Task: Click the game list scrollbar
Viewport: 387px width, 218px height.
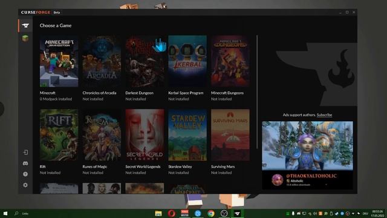Action: (257, 92)
